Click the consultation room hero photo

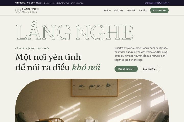click(x=92, y=100)
